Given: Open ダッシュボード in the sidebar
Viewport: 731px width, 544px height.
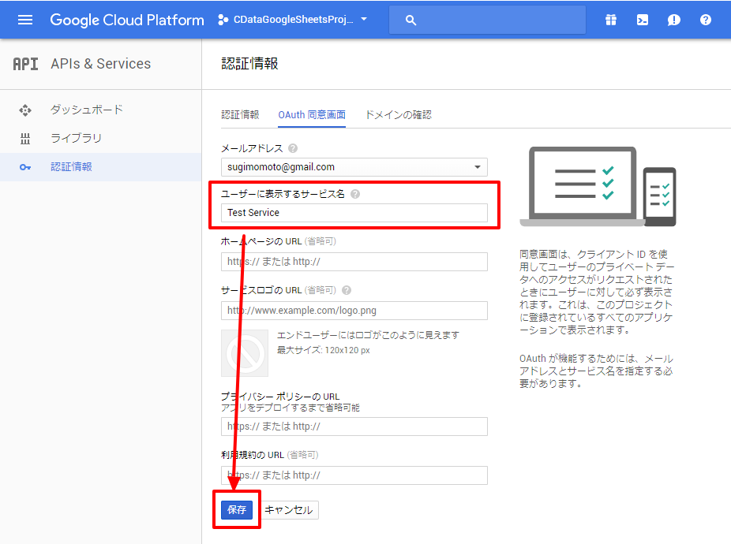Looking at the screenshot, I should (x=87, y=110).
